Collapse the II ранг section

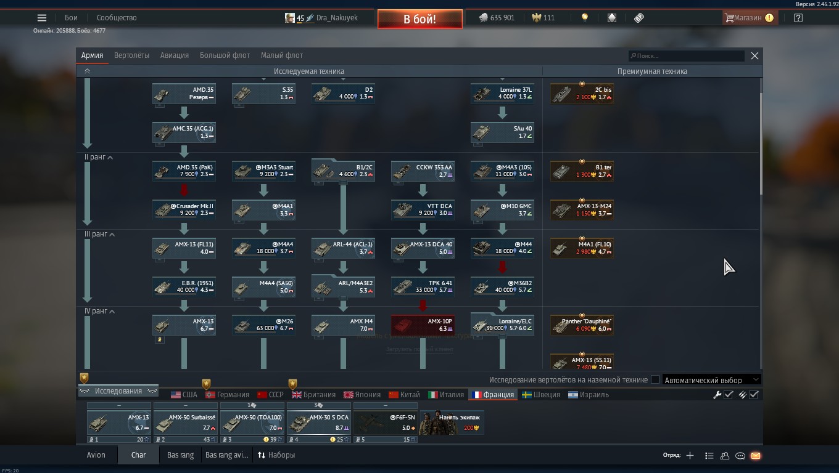click(x=110, y=158)
